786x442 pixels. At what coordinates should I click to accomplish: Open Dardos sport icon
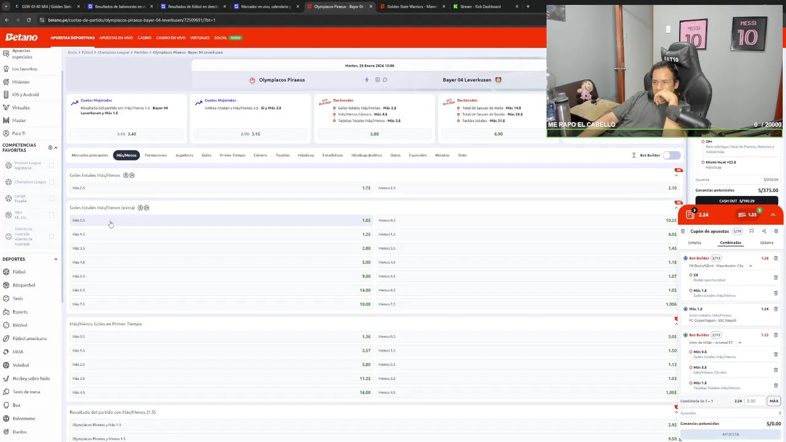7,432
